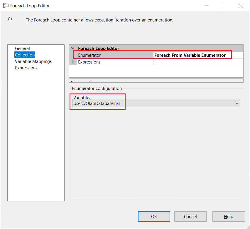The image size is (250, 229).
Task: Select the Expressions property label in the grid
Action: click(x=89, y=62)
